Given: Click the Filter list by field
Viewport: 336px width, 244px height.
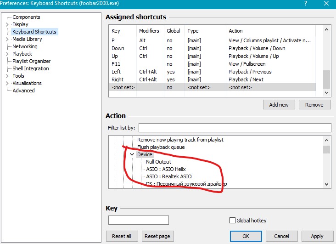Looking at the screenshot, I should tap(235, 127).
